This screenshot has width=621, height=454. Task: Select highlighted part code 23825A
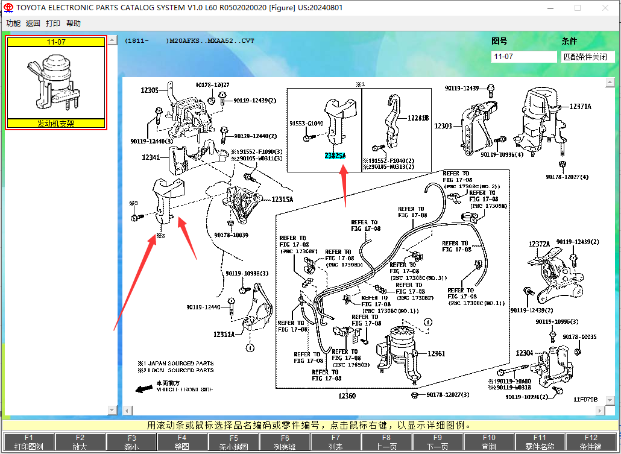click(x=335, y=156)
